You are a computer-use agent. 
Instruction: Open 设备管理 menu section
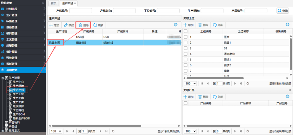point(23,27)
